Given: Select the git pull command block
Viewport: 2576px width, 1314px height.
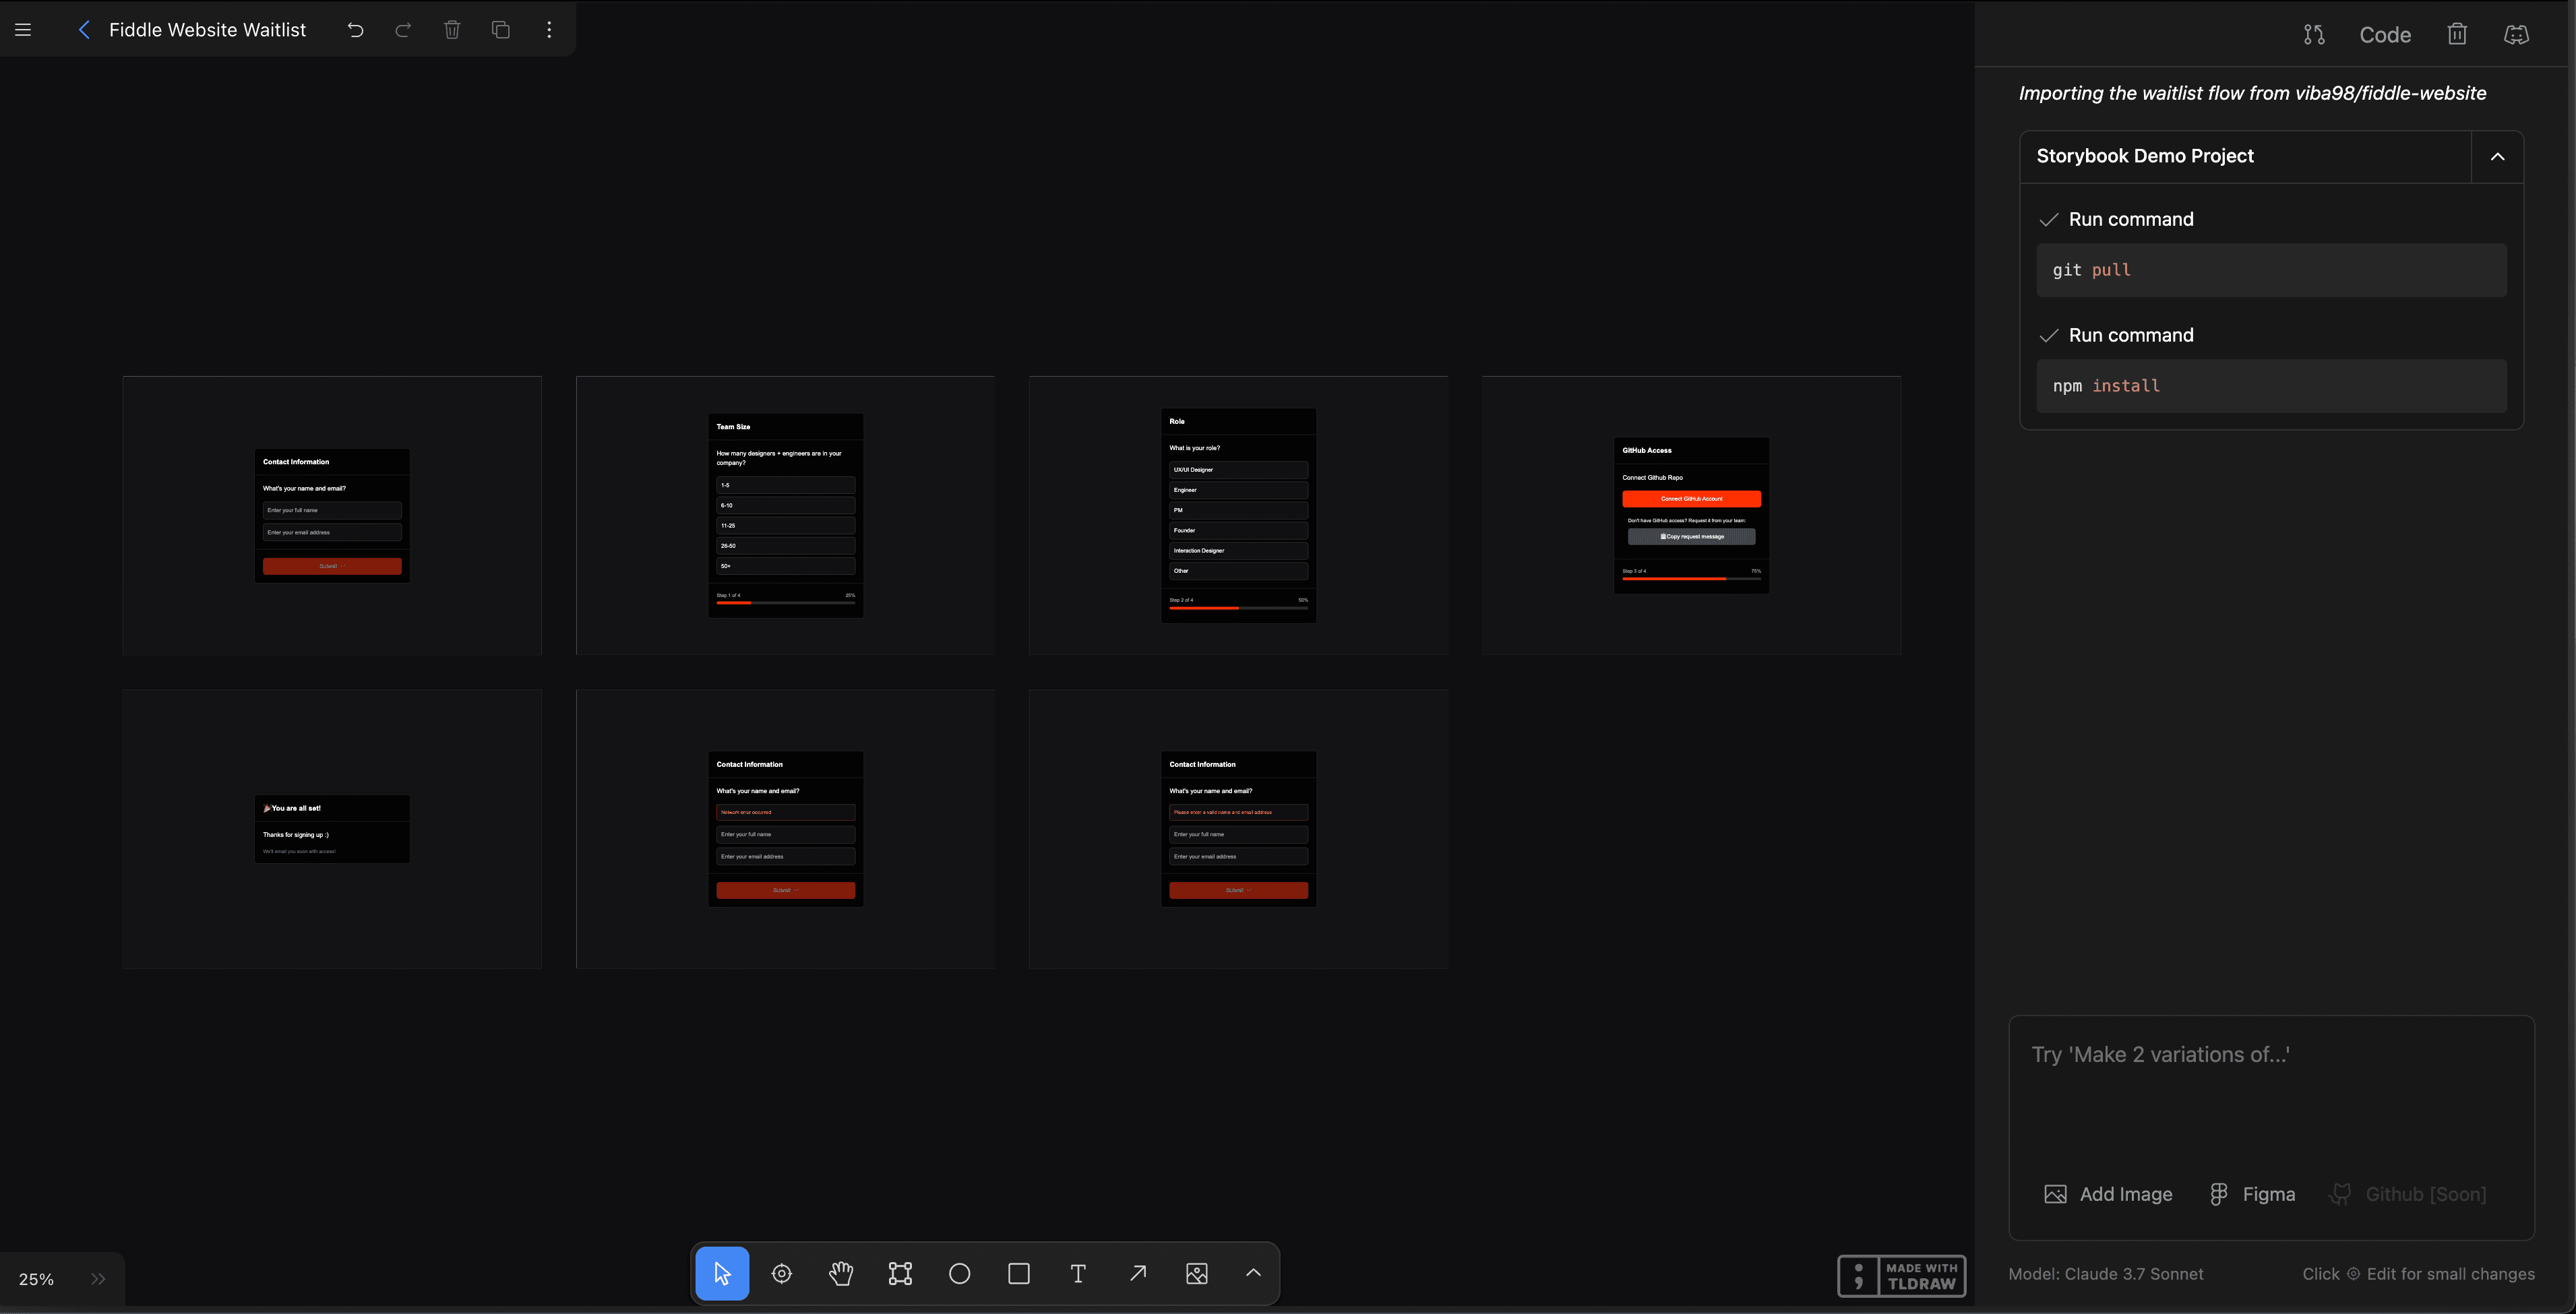Looking at the screenshot, I should pos(2271,270).
